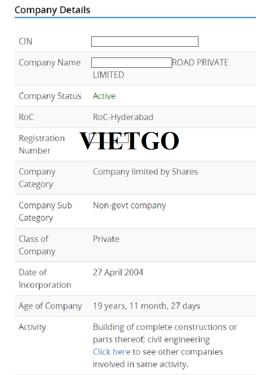Select the 27 April 2004 date
This screenshot has width=263, height=375.
tap(118, 272)
